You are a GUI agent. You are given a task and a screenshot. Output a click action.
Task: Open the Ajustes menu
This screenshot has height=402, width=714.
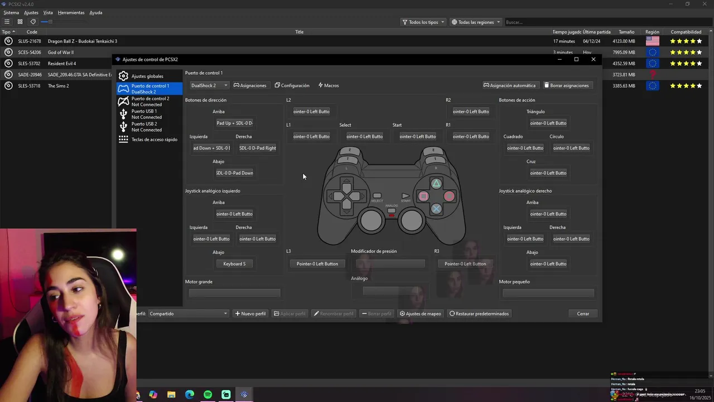tap(31, 12)
